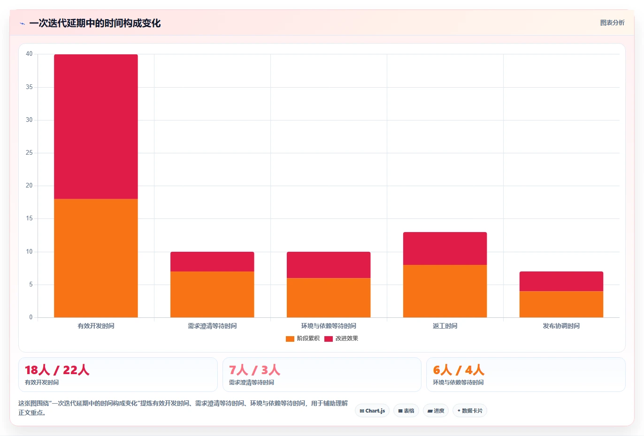644x436 pixels.
Task: Toggle the 改进效果 legend item
Action: [341, 338]
